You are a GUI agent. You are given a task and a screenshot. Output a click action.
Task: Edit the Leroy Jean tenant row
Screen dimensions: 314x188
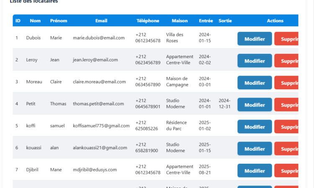pos(255,61)
